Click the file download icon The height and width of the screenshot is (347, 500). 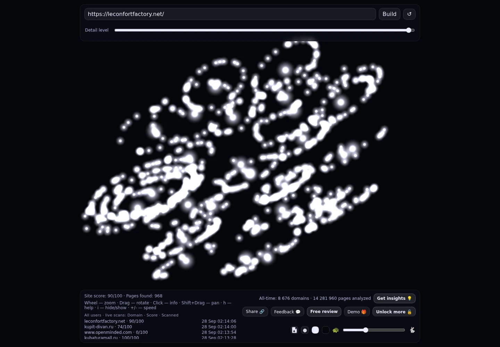click(x=294, y=330)
